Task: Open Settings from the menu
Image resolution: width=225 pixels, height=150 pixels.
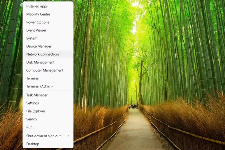Action: pyautogui.click(x=48, y=103)
